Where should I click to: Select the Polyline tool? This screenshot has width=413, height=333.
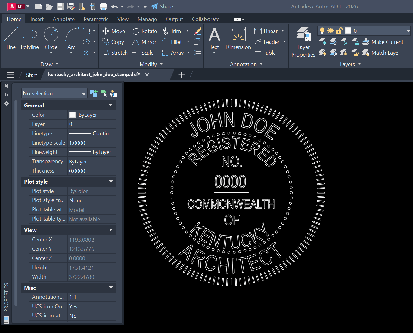click(x=30, y=38)
